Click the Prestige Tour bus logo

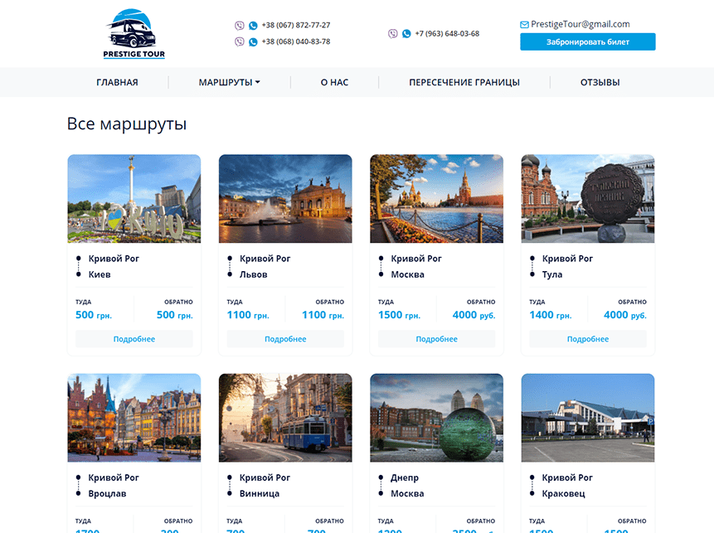[134, 34]
